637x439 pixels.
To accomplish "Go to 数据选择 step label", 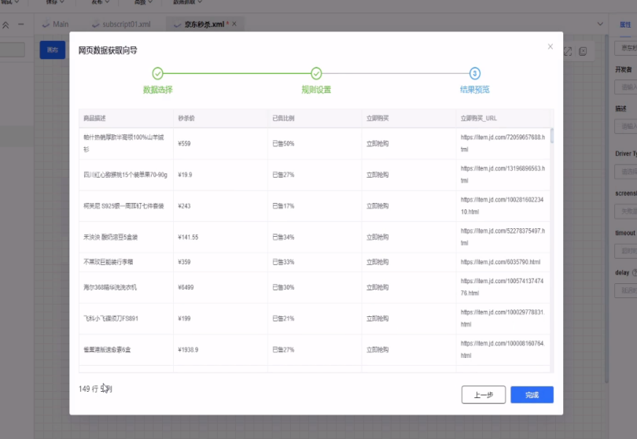I will tap(157, 90).
